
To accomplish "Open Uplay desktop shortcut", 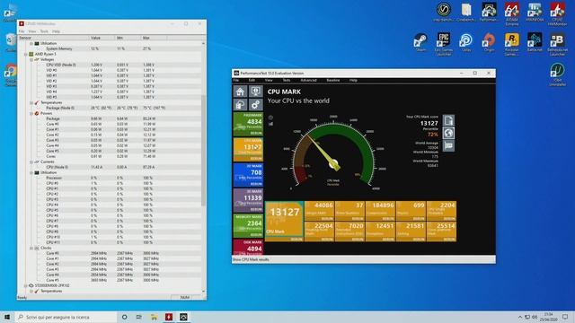I will [466, 42].
